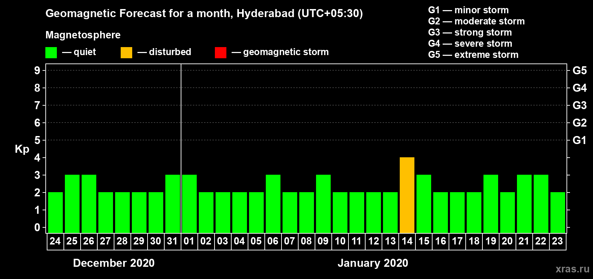Click the G2 right-axis label

point(579,123)
